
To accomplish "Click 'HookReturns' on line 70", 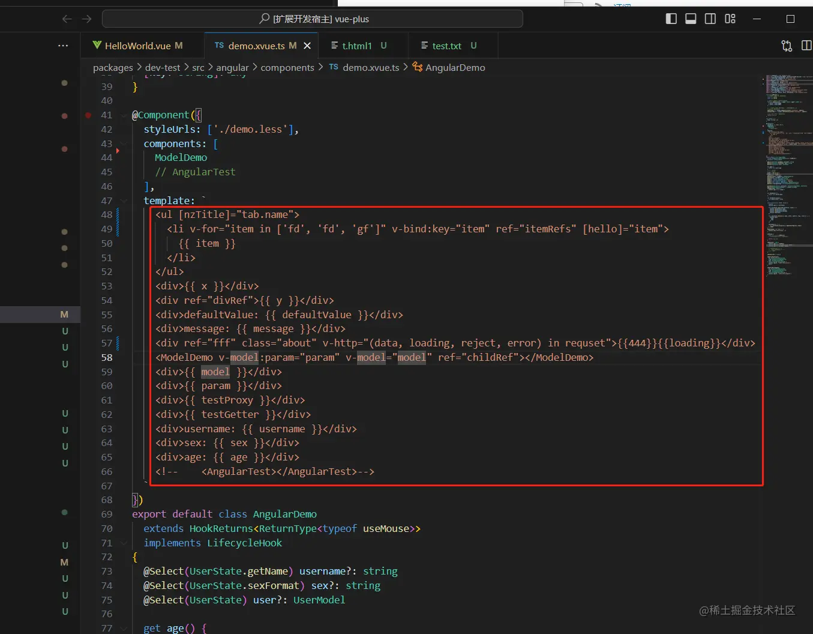I will coord(221,529).
